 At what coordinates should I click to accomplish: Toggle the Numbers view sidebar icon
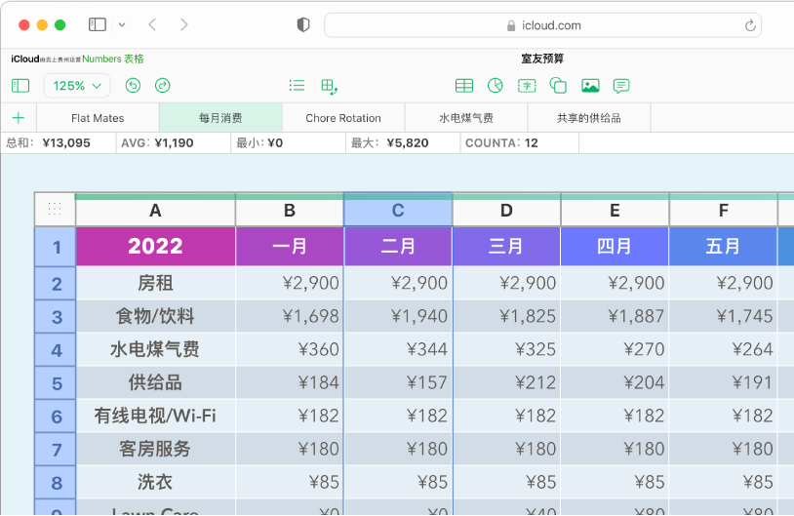pyautogui.click(x=20, y=86)
